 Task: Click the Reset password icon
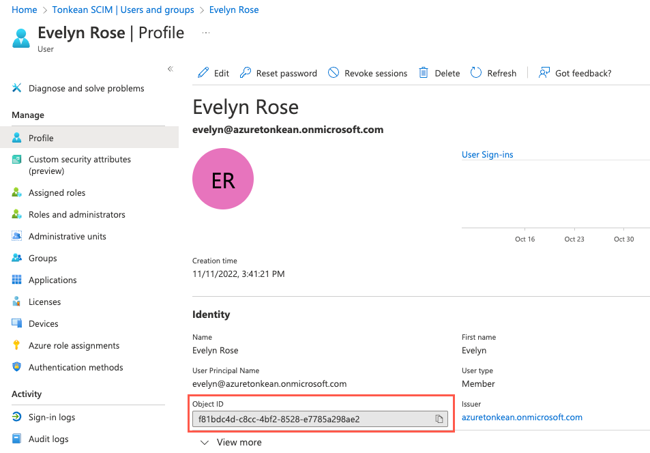[246, 72]
